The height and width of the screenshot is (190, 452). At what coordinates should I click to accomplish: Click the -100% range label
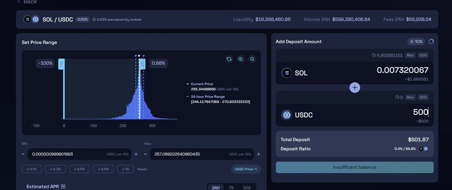click(46, 63)
